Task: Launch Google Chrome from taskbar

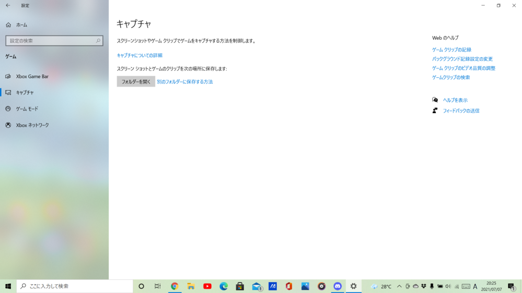Action: pyautogui.click(x=175, y=286)
